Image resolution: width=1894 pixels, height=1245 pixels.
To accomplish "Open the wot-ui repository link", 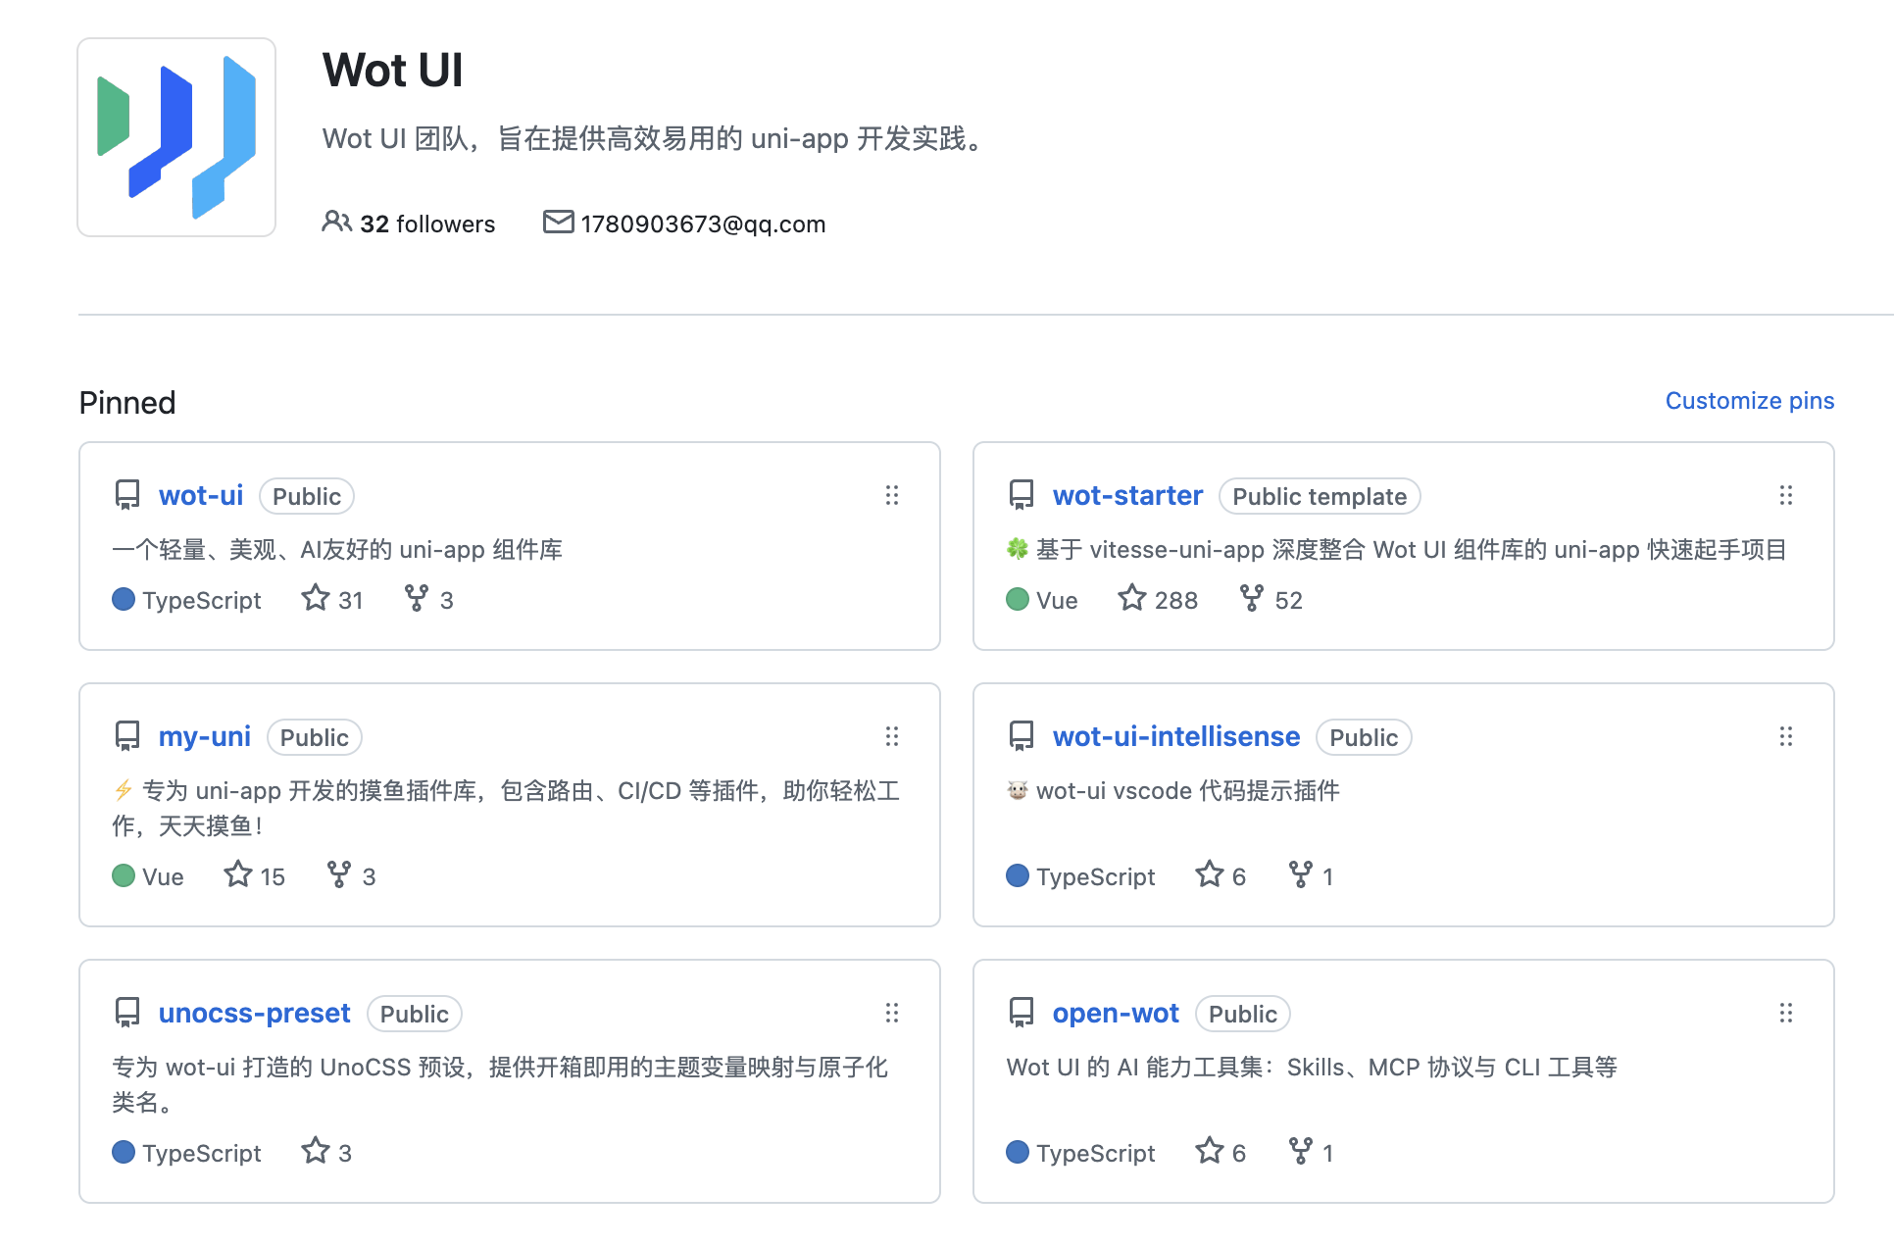I will (200, 495).
